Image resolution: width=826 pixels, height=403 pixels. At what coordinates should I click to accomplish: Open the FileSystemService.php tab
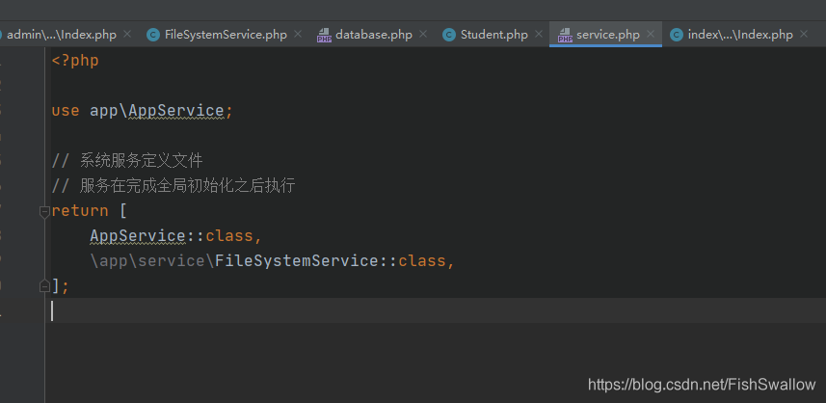226,35
